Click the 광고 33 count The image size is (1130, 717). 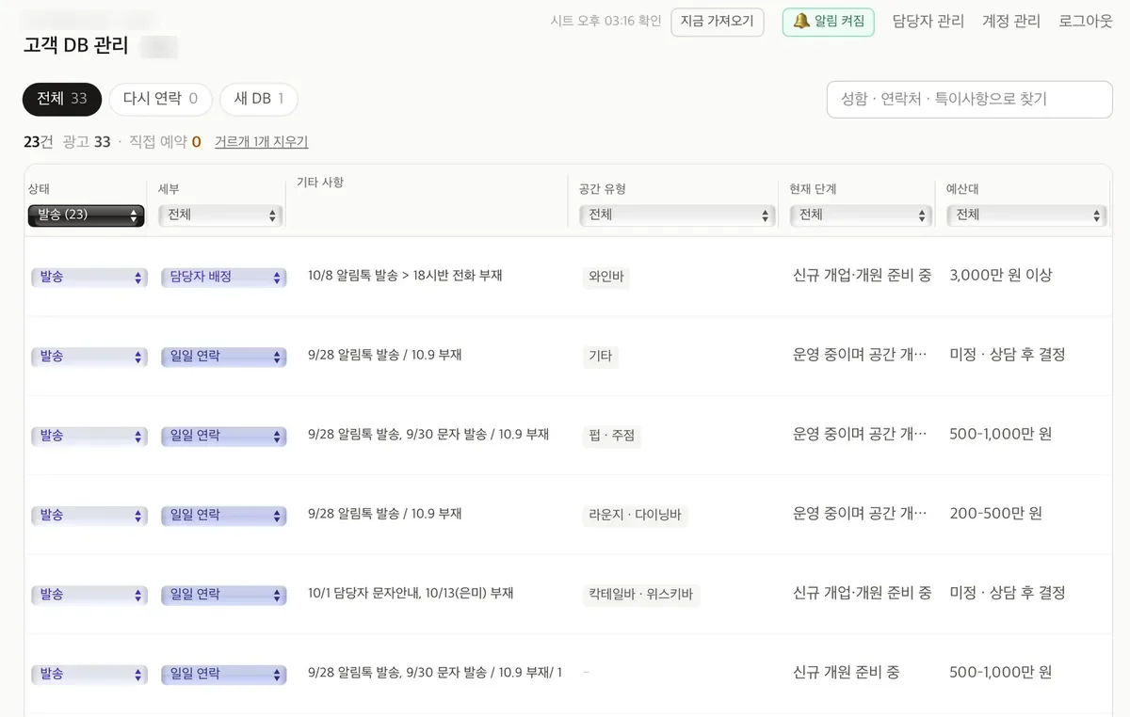pyautogui.click(x=87, y=142)
